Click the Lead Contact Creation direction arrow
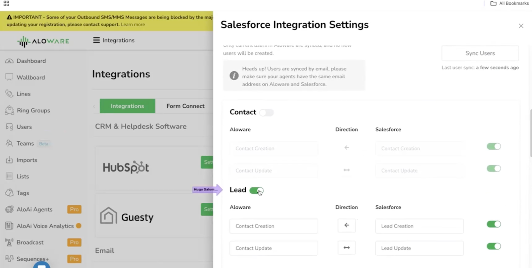Viewport: 532px width, 268px height. point(346,225)
